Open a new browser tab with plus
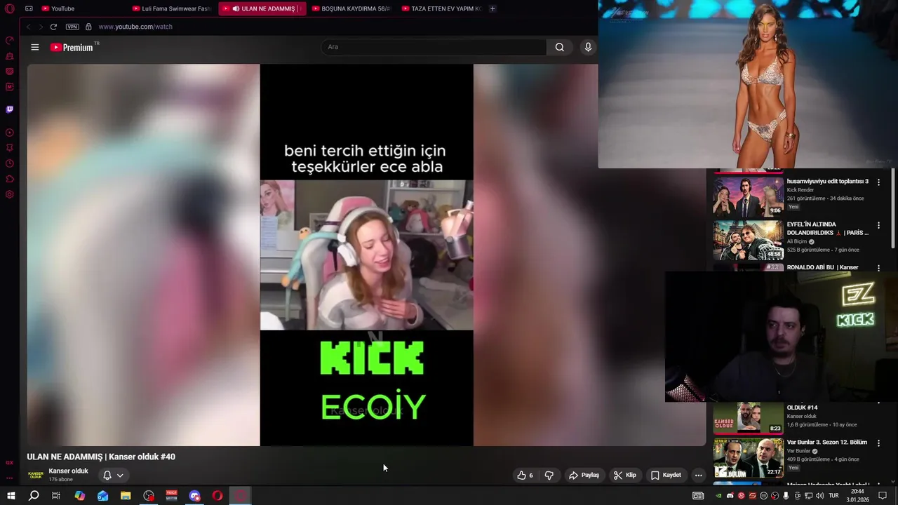 pos(492,8)
